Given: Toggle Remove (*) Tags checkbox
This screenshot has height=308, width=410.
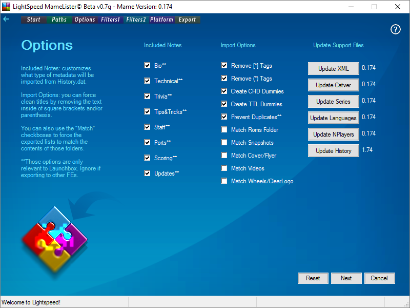Looking at the screenshot, I should (x=224, y=79).
